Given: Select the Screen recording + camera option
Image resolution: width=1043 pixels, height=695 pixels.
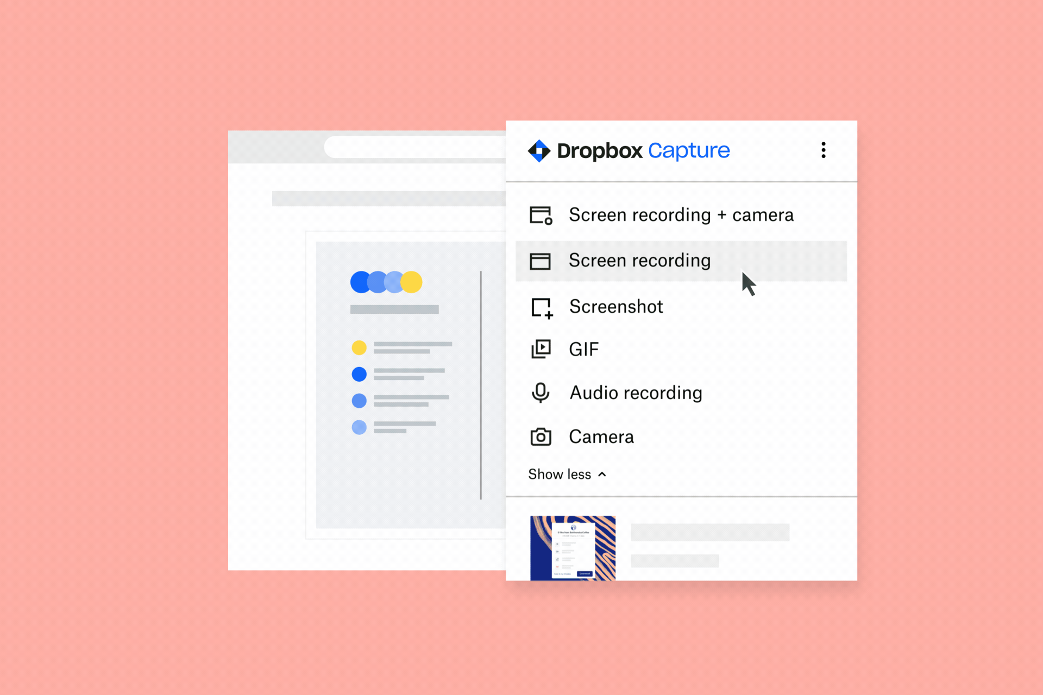Looking at the screenshot, I should tap(682, 216).
